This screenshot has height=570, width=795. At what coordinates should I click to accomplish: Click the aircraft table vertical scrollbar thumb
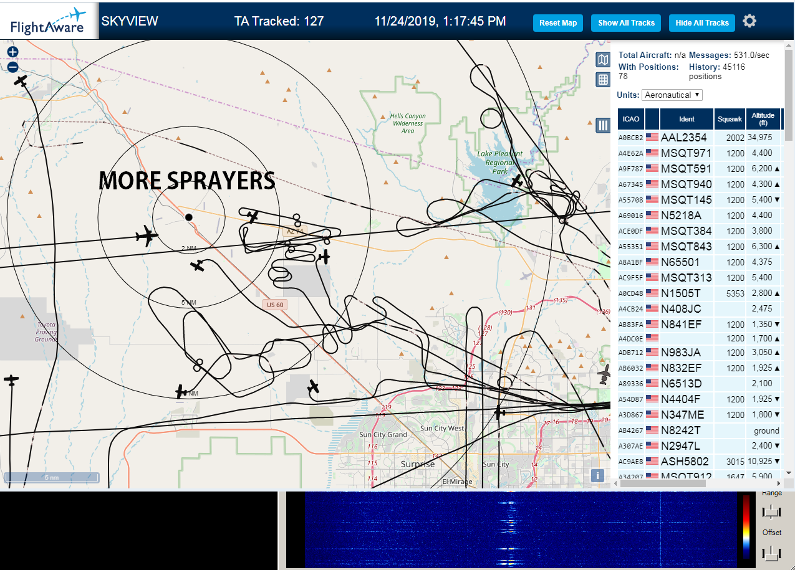[789, 95]
